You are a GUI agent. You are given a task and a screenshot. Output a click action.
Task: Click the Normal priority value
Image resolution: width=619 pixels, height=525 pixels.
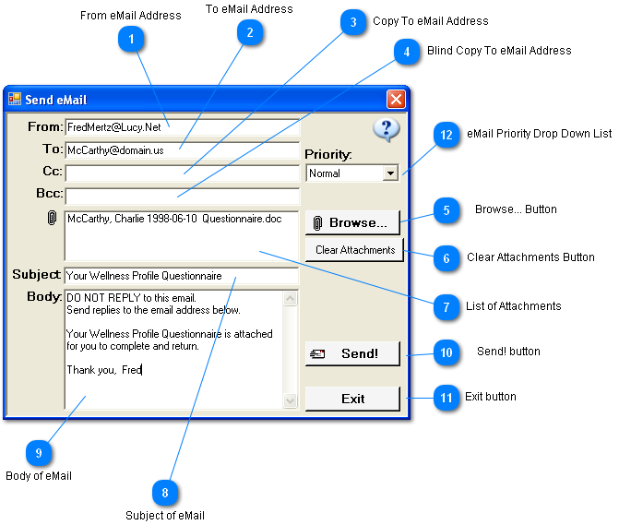click(324, 173)
